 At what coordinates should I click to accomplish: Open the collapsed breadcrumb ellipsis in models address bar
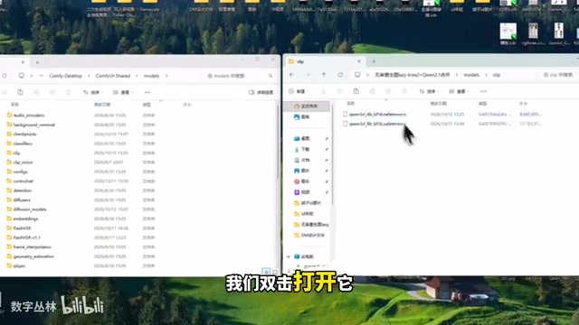(42, 76)
